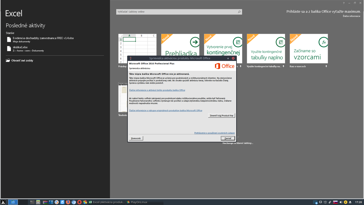Viewport: 364px width, 205px height.
Task: Click the file icon for 'Evidencia dochadzky'
Action: [9, 40]
